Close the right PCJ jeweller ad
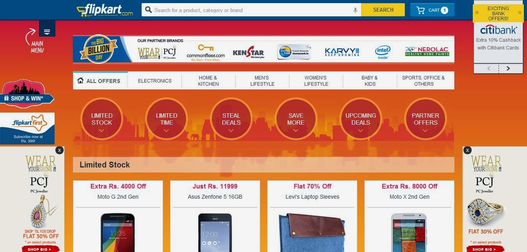Viewport: 527px width, 252px height. pos(468,150)
